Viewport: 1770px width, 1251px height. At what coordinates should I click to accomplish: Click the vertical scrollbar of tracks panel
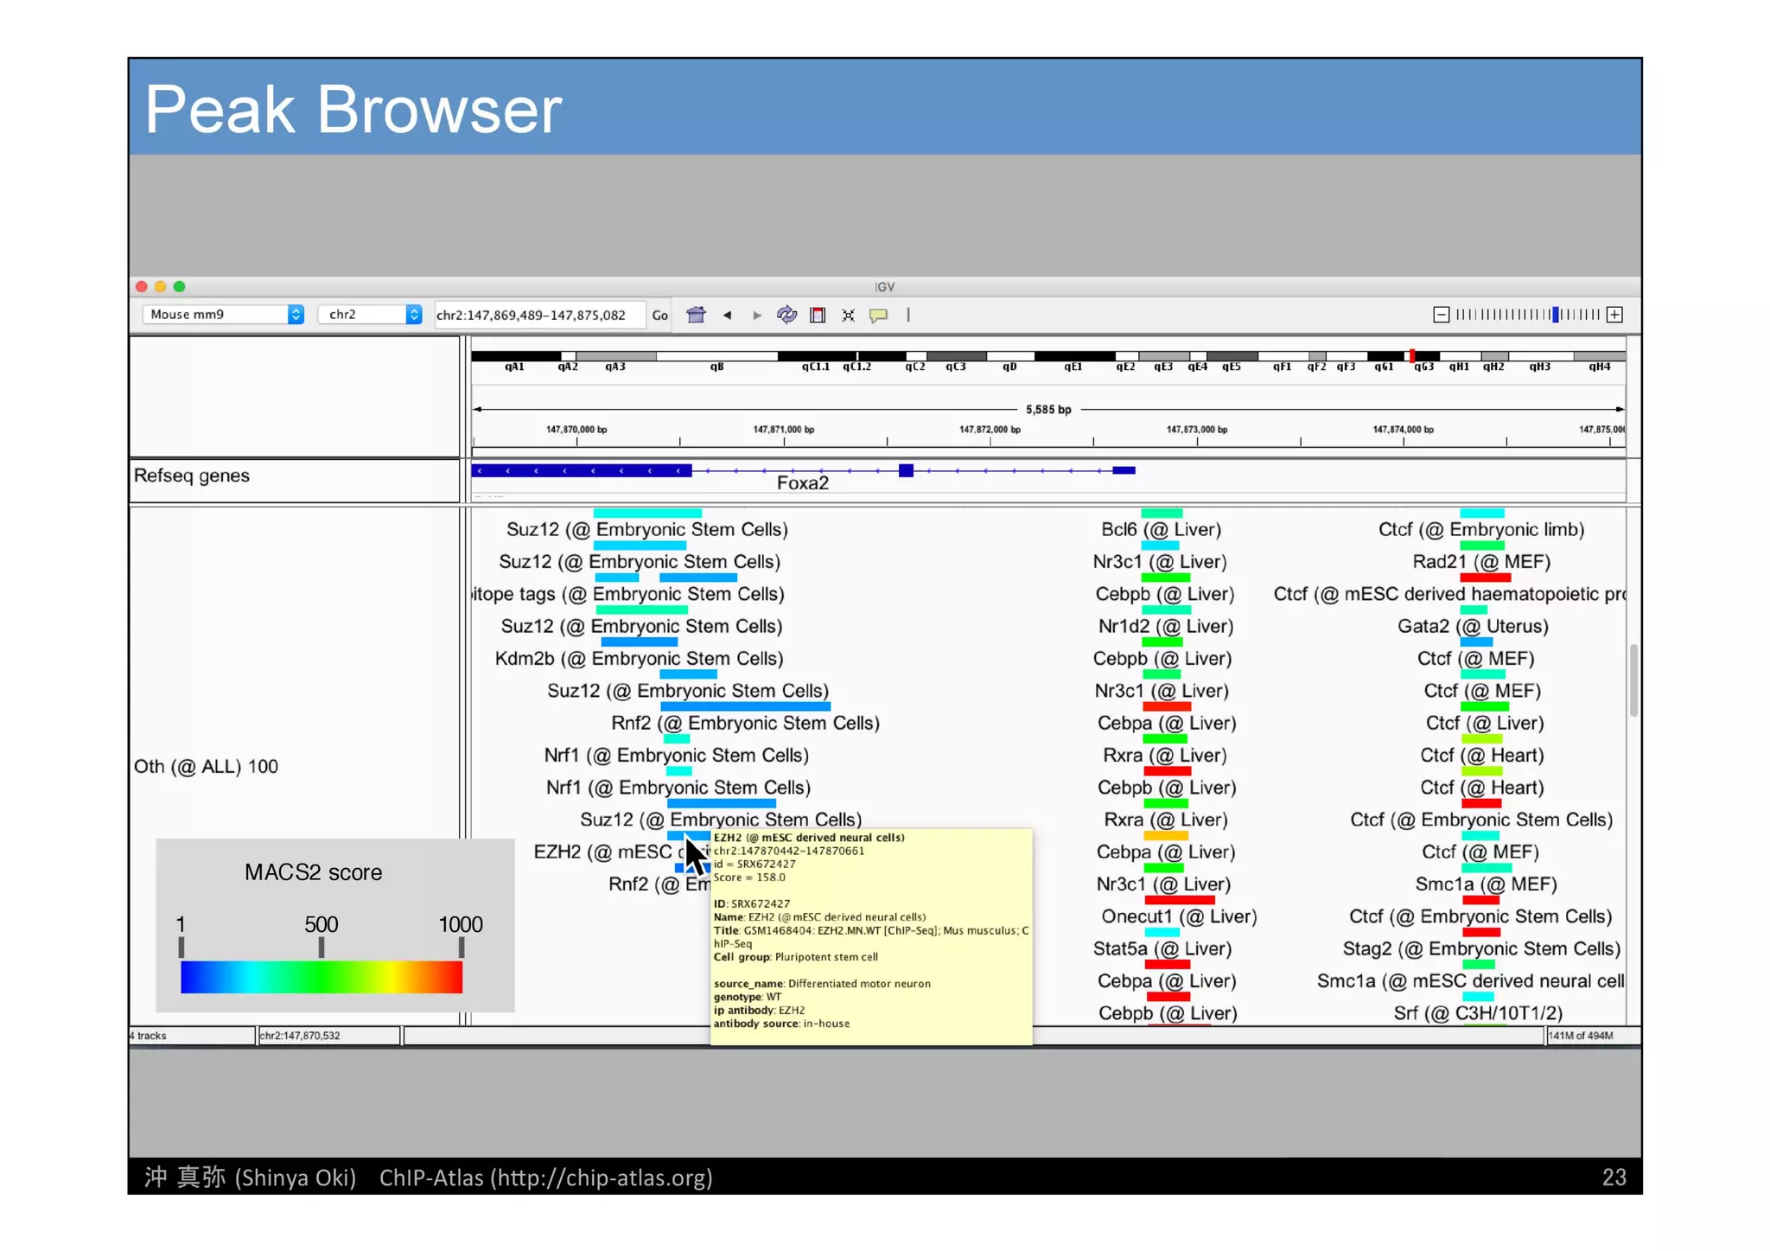1633,680
